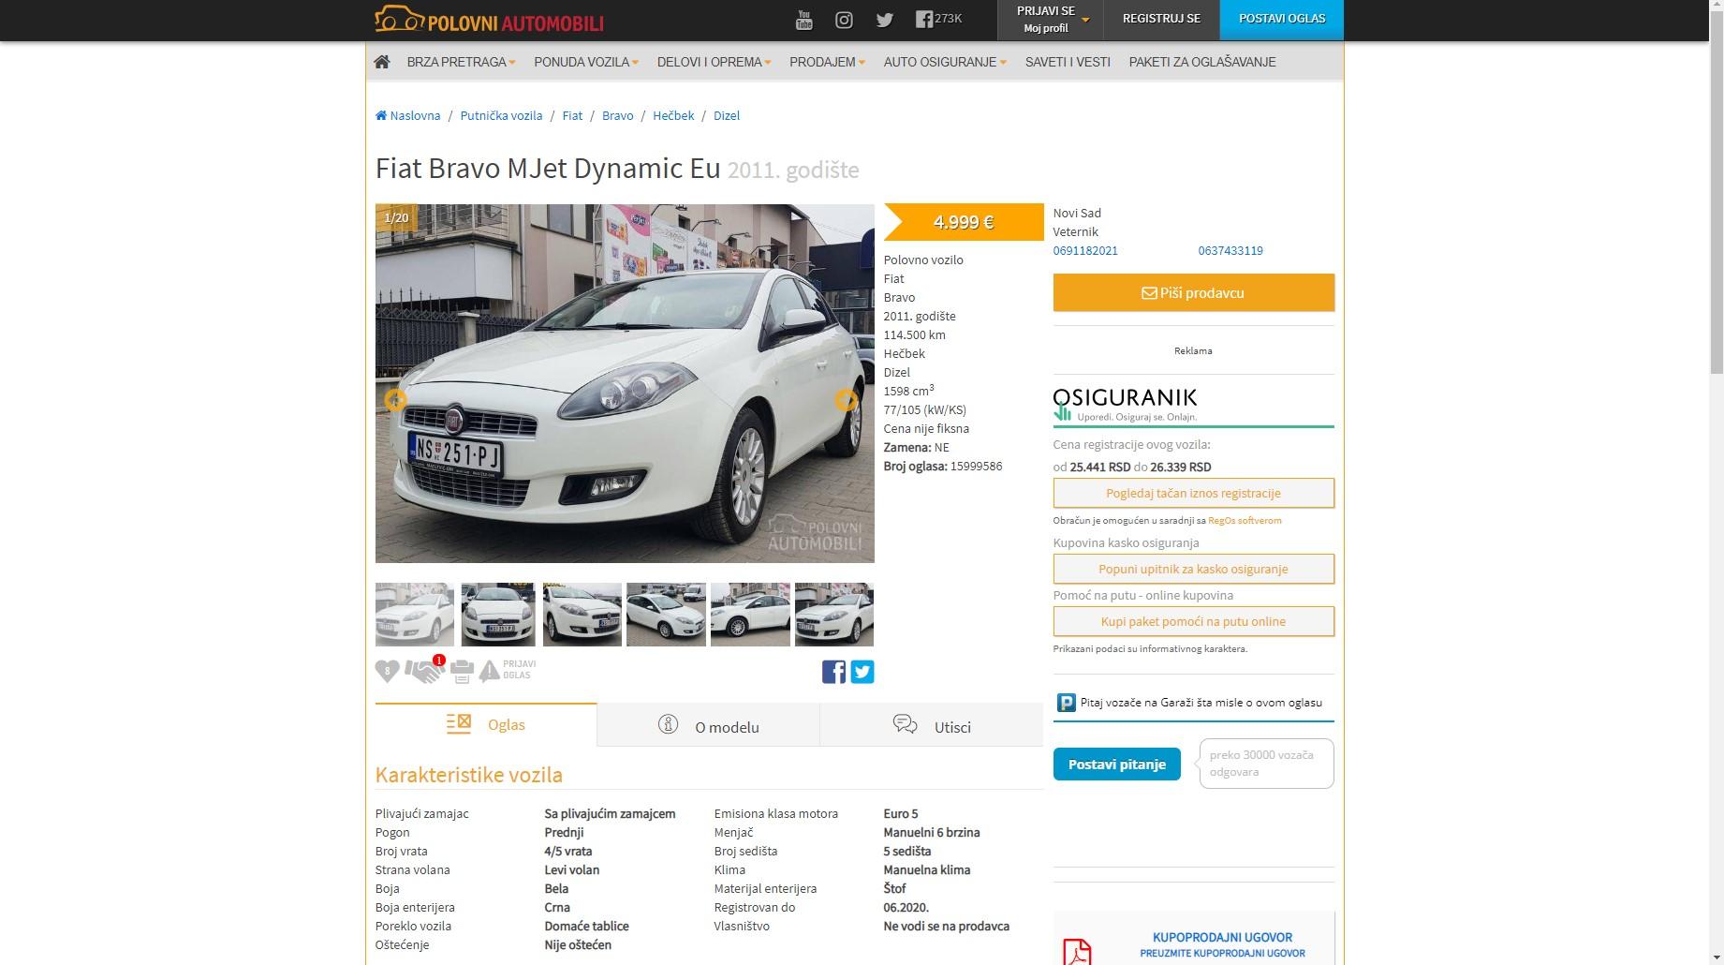Select the fourth photo thumbnail
This screenshot has width=1724, height=965.
[666, 615]
